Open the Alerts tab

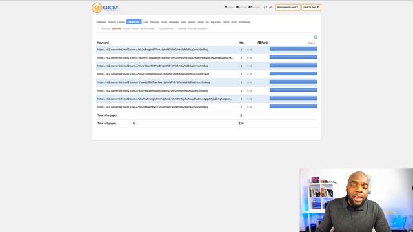(x=234, y=22)
